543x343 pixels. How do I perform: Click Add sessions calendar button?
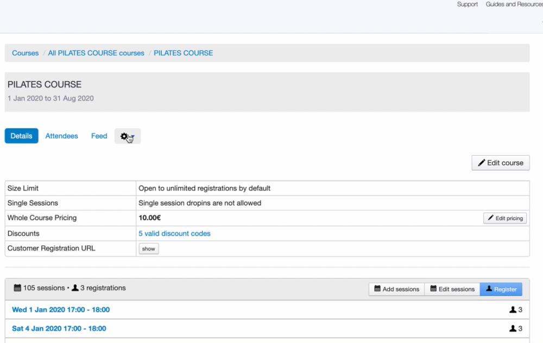coord(396,289)
